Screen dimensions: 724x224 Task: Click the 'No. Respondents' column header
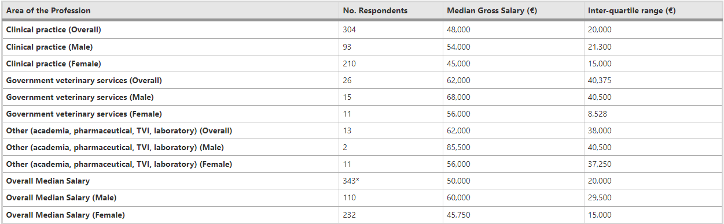pyautogui.click(x=375, y=10)
